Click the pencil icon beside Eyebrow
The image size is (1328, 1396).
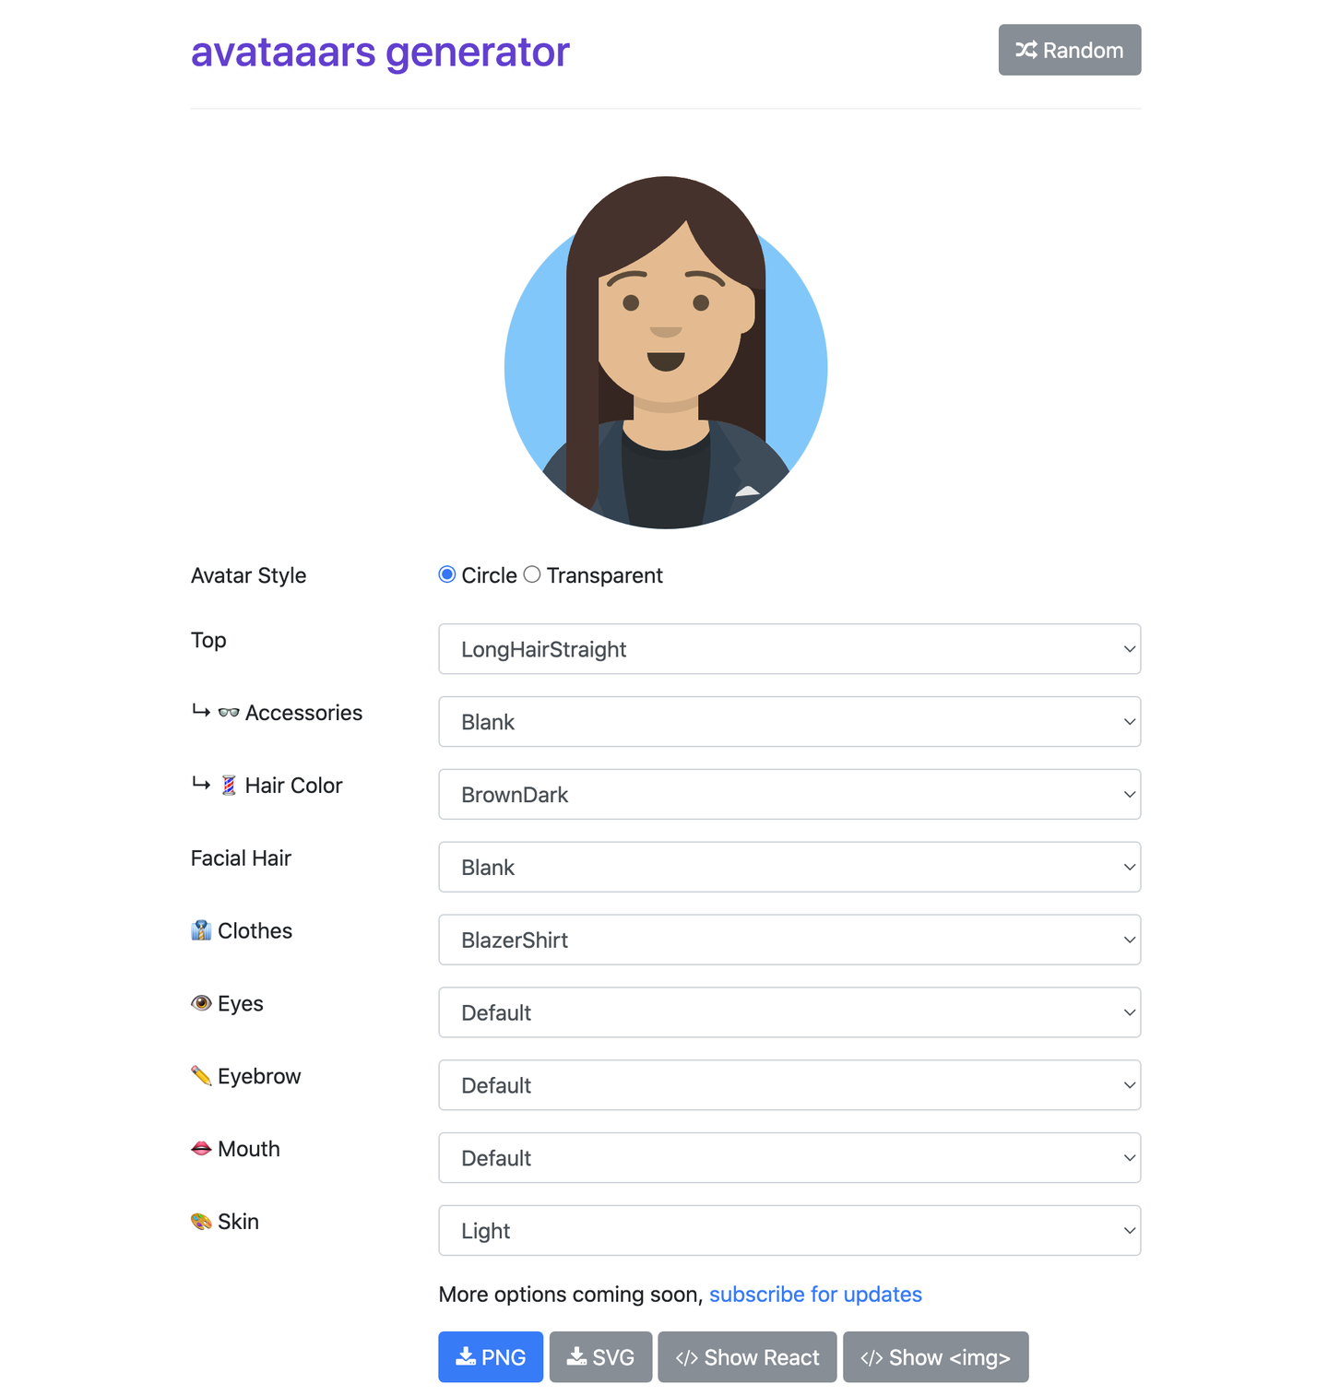click(x=201, y=1076)
